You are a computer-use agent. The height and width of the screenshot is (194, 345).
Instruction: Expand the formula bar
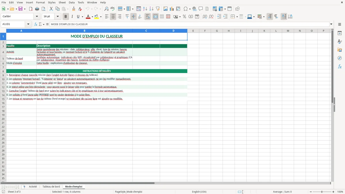pyautogui.click(x=331, y=24)
